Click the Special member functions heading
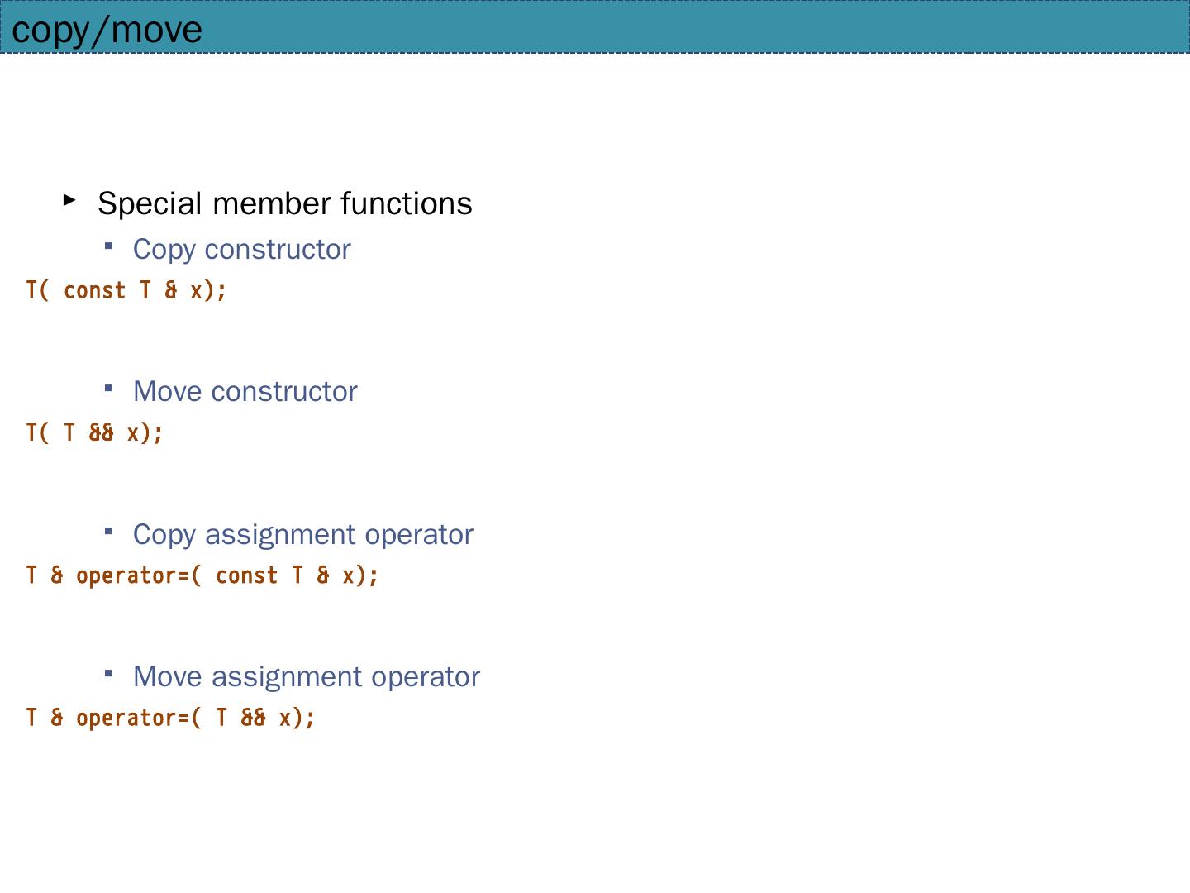Viewport: 1190px width, 893px height. [x=284, y=203]
